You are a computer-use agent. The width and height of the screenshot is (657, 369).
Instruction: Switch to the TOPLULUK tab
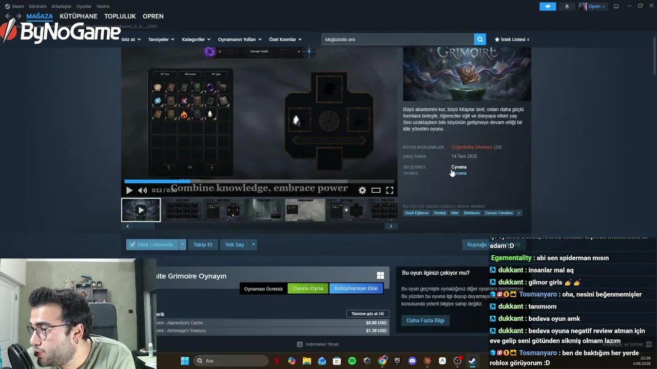(x=120, y=16)
